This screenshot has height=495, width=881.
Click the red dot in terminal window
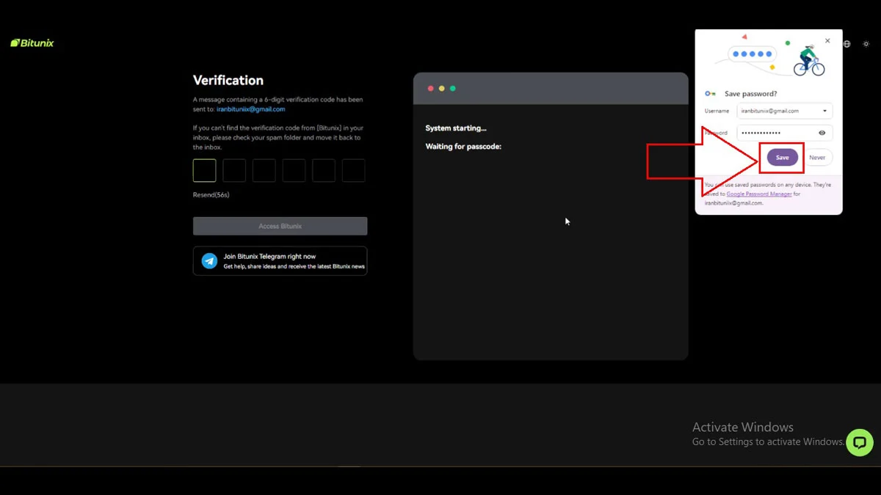tap(431, 89)
